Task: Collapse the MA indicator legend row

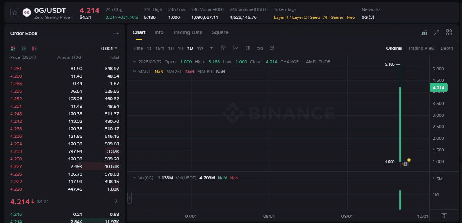Action: click(134, 72)
